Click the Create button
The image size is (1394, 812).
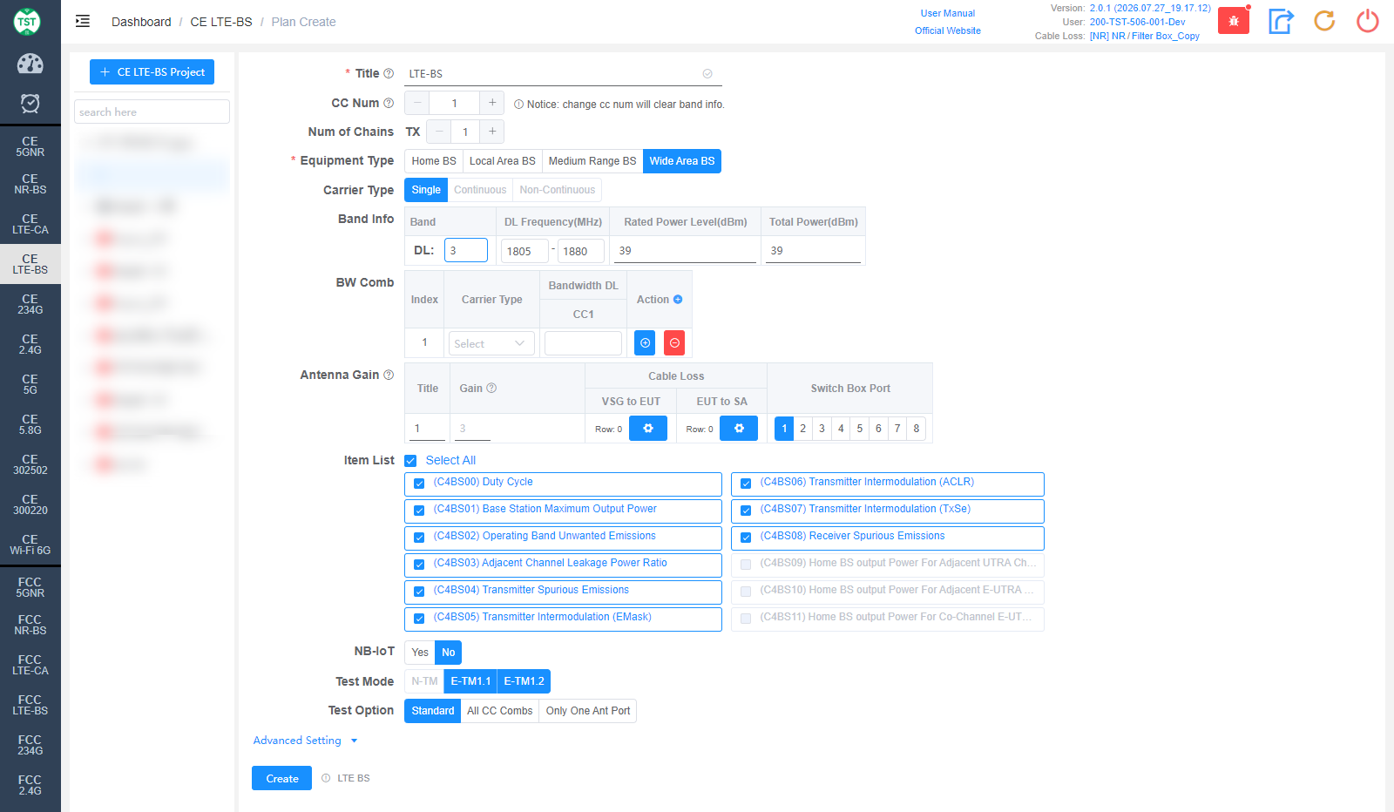(281, 778)
